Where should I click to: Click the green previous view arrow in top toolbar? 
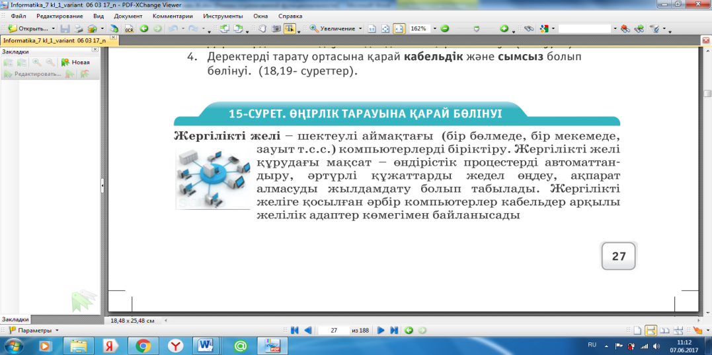pyautogui.click(x=144, y=28)
